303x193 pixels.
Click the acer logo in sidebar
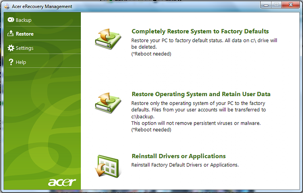pyautogui.click(x=62, y=182)
